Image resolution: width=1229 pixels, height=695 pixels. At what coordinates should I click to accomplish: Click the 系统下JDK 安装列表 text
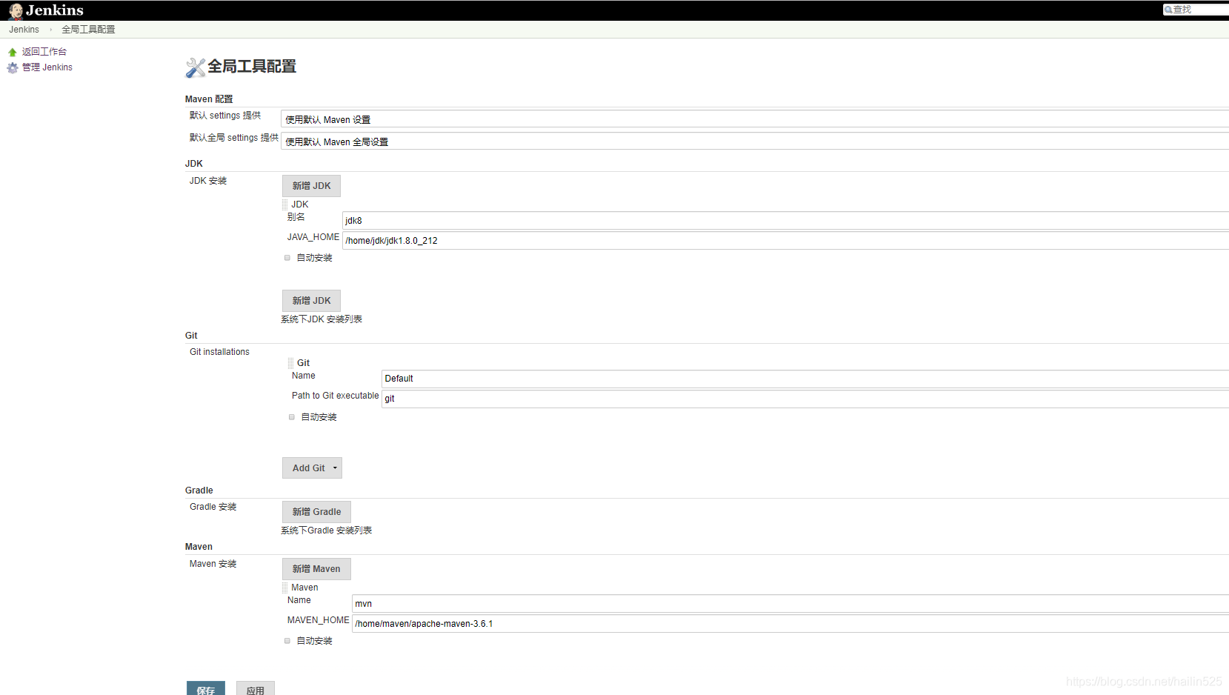pyautogui.click(x=322, y=319)
